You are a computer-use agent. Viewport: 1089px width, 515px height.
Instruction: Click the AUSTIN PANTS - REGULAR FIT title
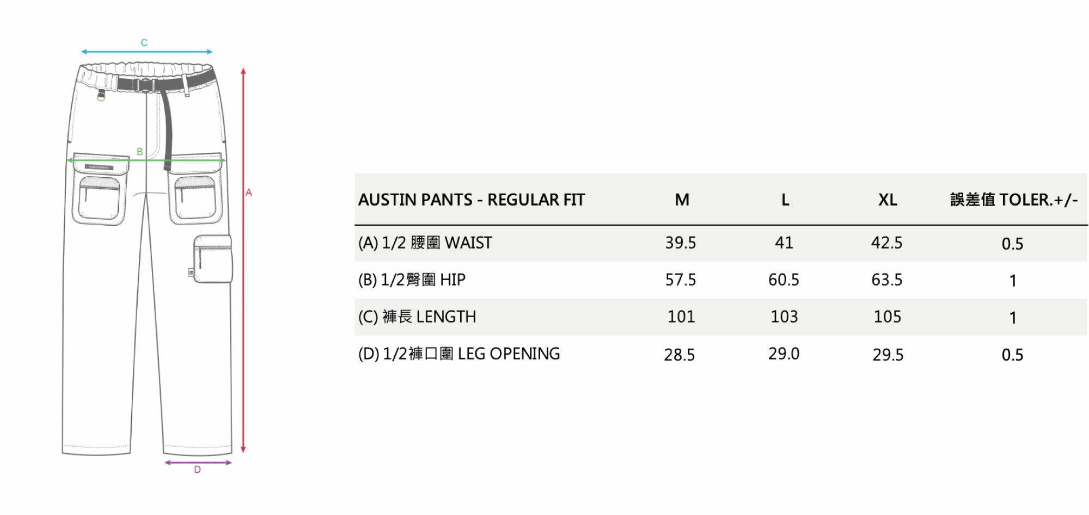click(471, 200)
